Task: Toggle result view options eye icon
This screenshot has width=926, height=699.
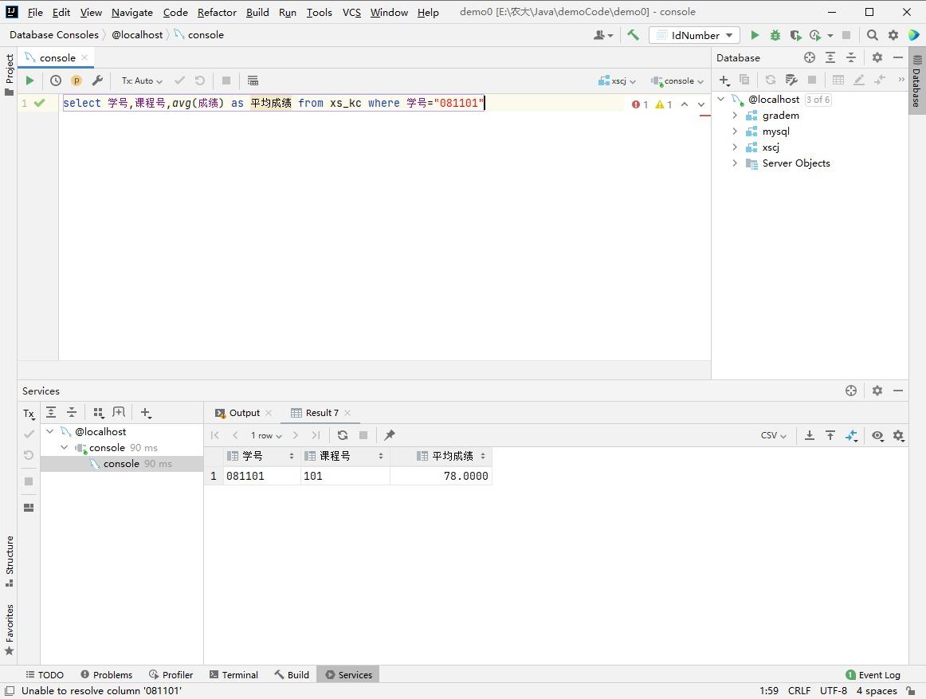Action: point(877,435)
